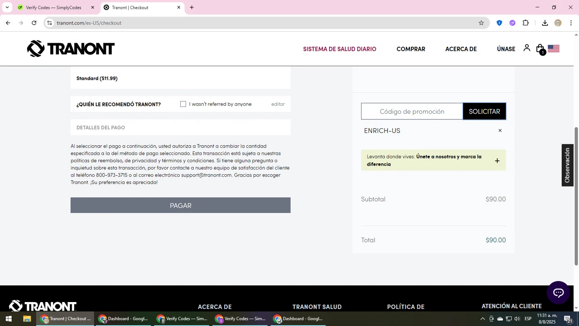Viewport: 579px width, 326px height.
Task: Open the notification center
Action: 568,319
